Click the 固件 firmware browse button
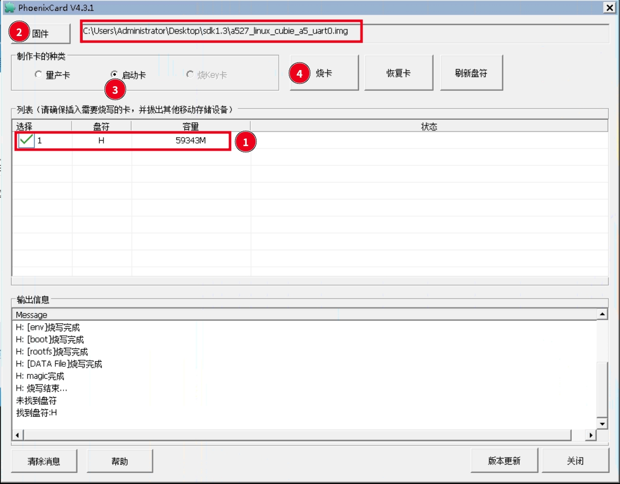This screenshot has width=620, height=484. [x=40, y=33]
